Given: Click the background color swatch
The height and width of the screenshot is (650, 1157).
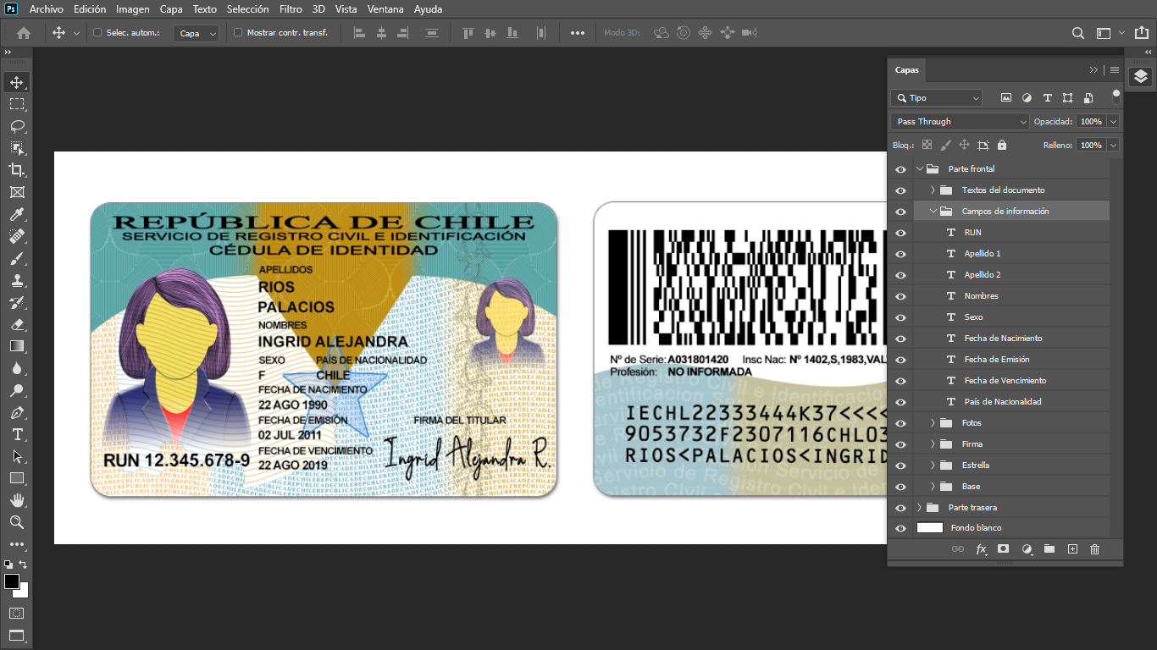Looking at the screenshot, I should pyautogui.click(x=23, y=592).
